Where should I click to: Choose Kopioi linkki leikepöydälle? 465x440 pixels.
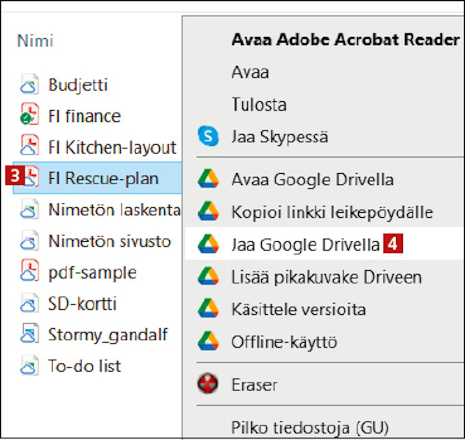pyautogui.click(x=332, y=212)
